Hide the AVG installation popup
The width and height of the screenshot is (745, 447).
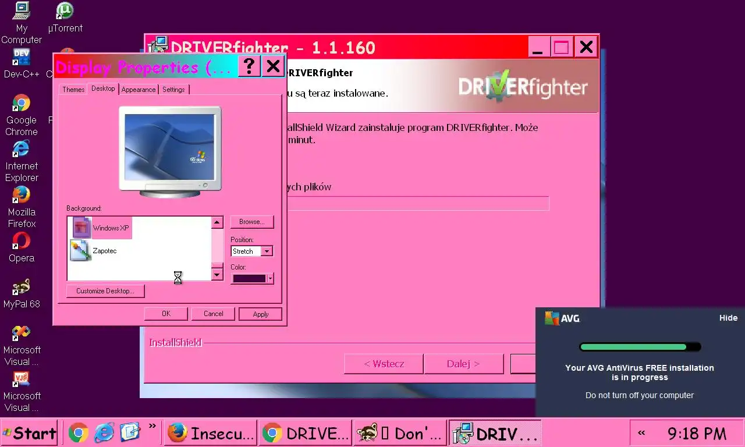coord(728,318)
